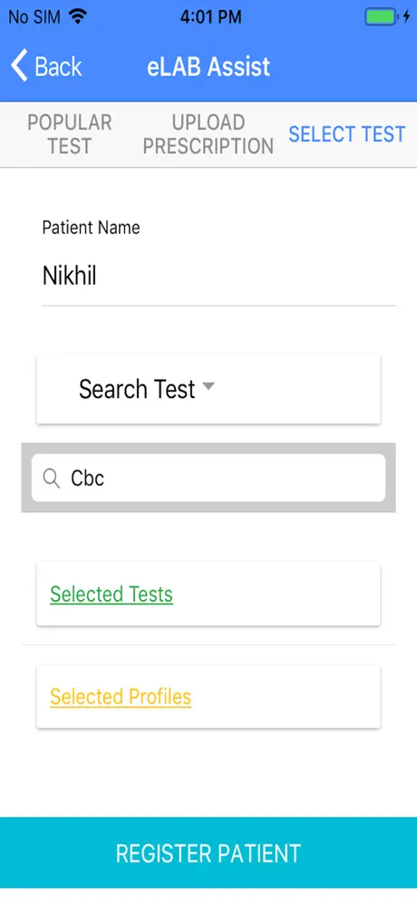This screenshot has width=417, height=903.
Task: Switch to the Popular Test tab
Action: pyautogui.click(x=70, y=134)
